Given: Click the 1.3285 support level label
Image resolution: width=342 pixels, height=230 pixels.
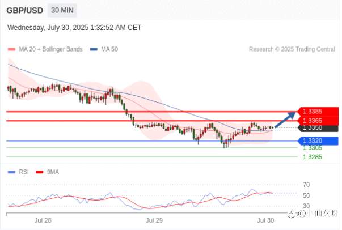Looking at the screenshot, I should [x=313, y=157].
